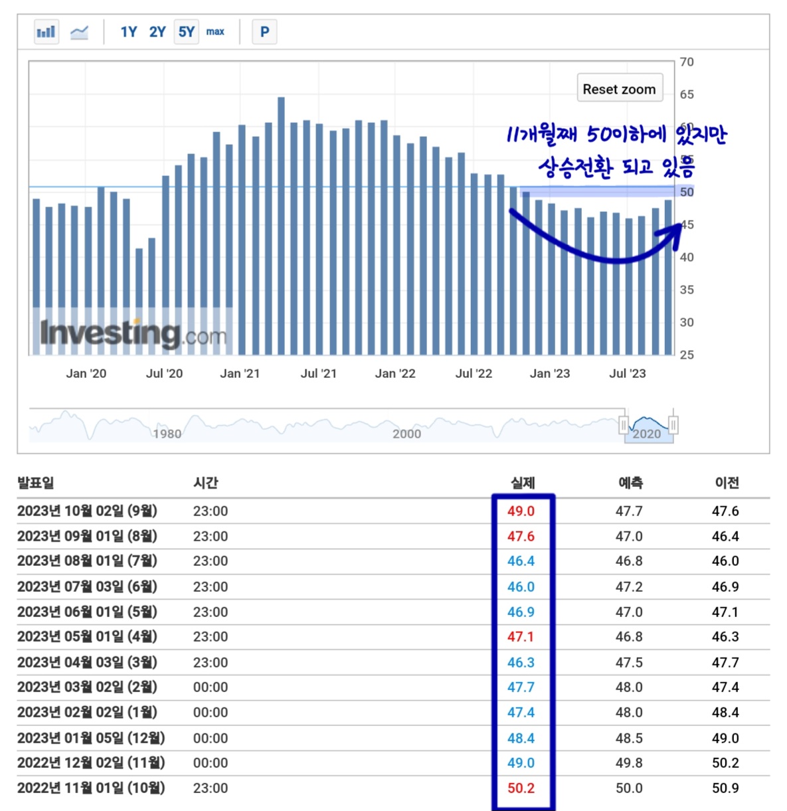Select the 5Y time range
The image size is (787, 811).
click(x=187, y=32)
